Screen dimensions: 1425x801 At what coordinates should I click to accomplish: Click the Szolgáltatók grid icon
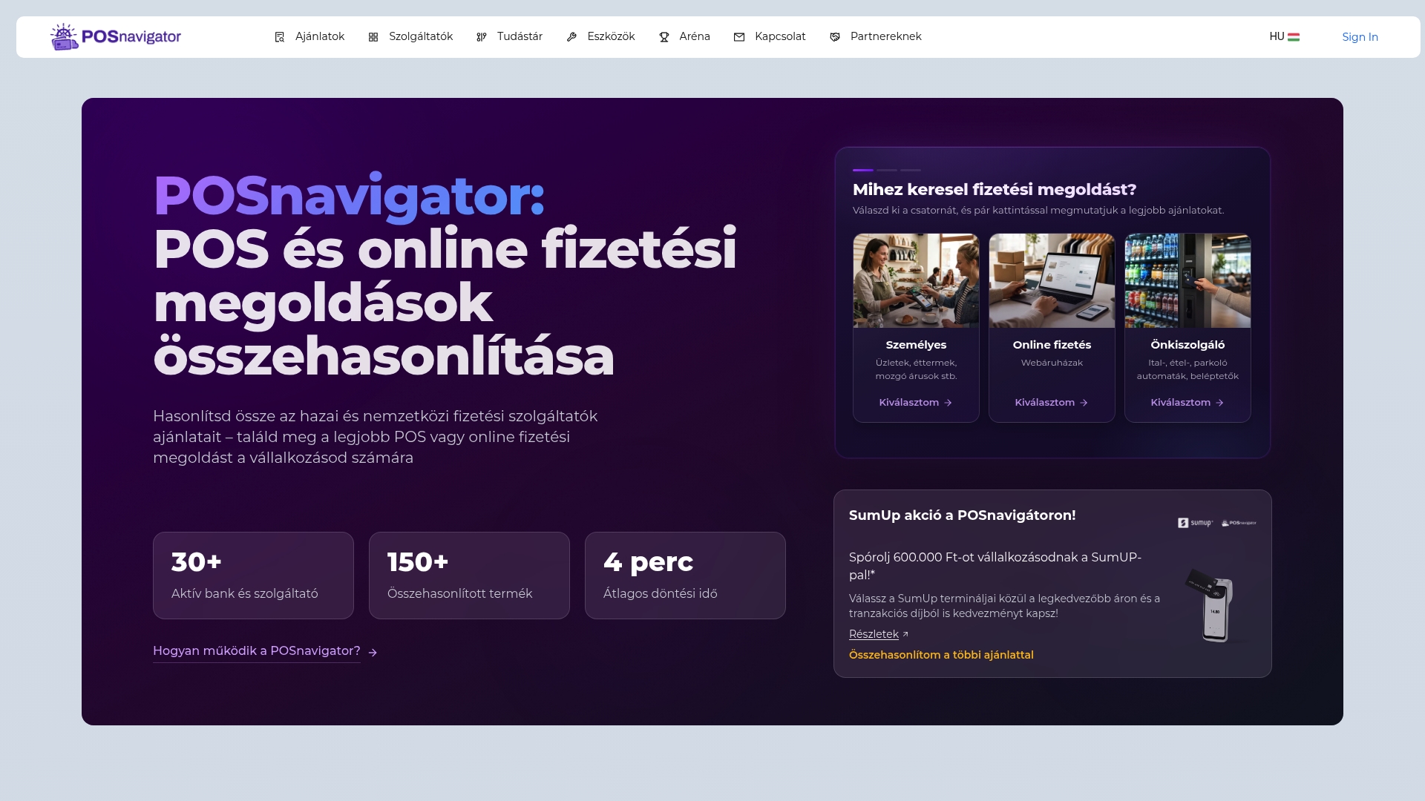click(x=373, y=37)
